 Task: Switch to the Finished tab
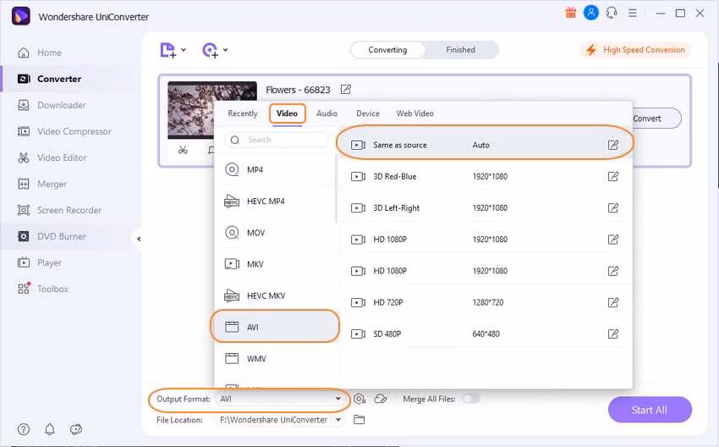(460, 50)
